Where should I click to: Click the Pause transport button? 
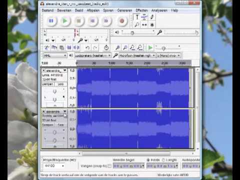coord(51,21)
